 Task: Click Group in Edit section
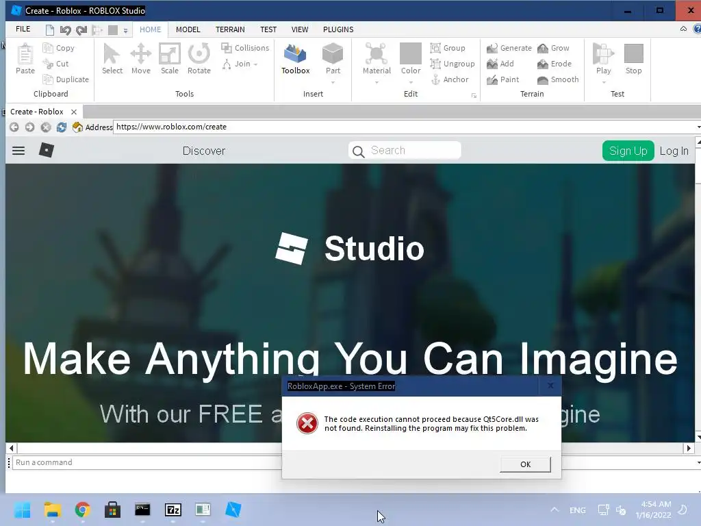448,48
